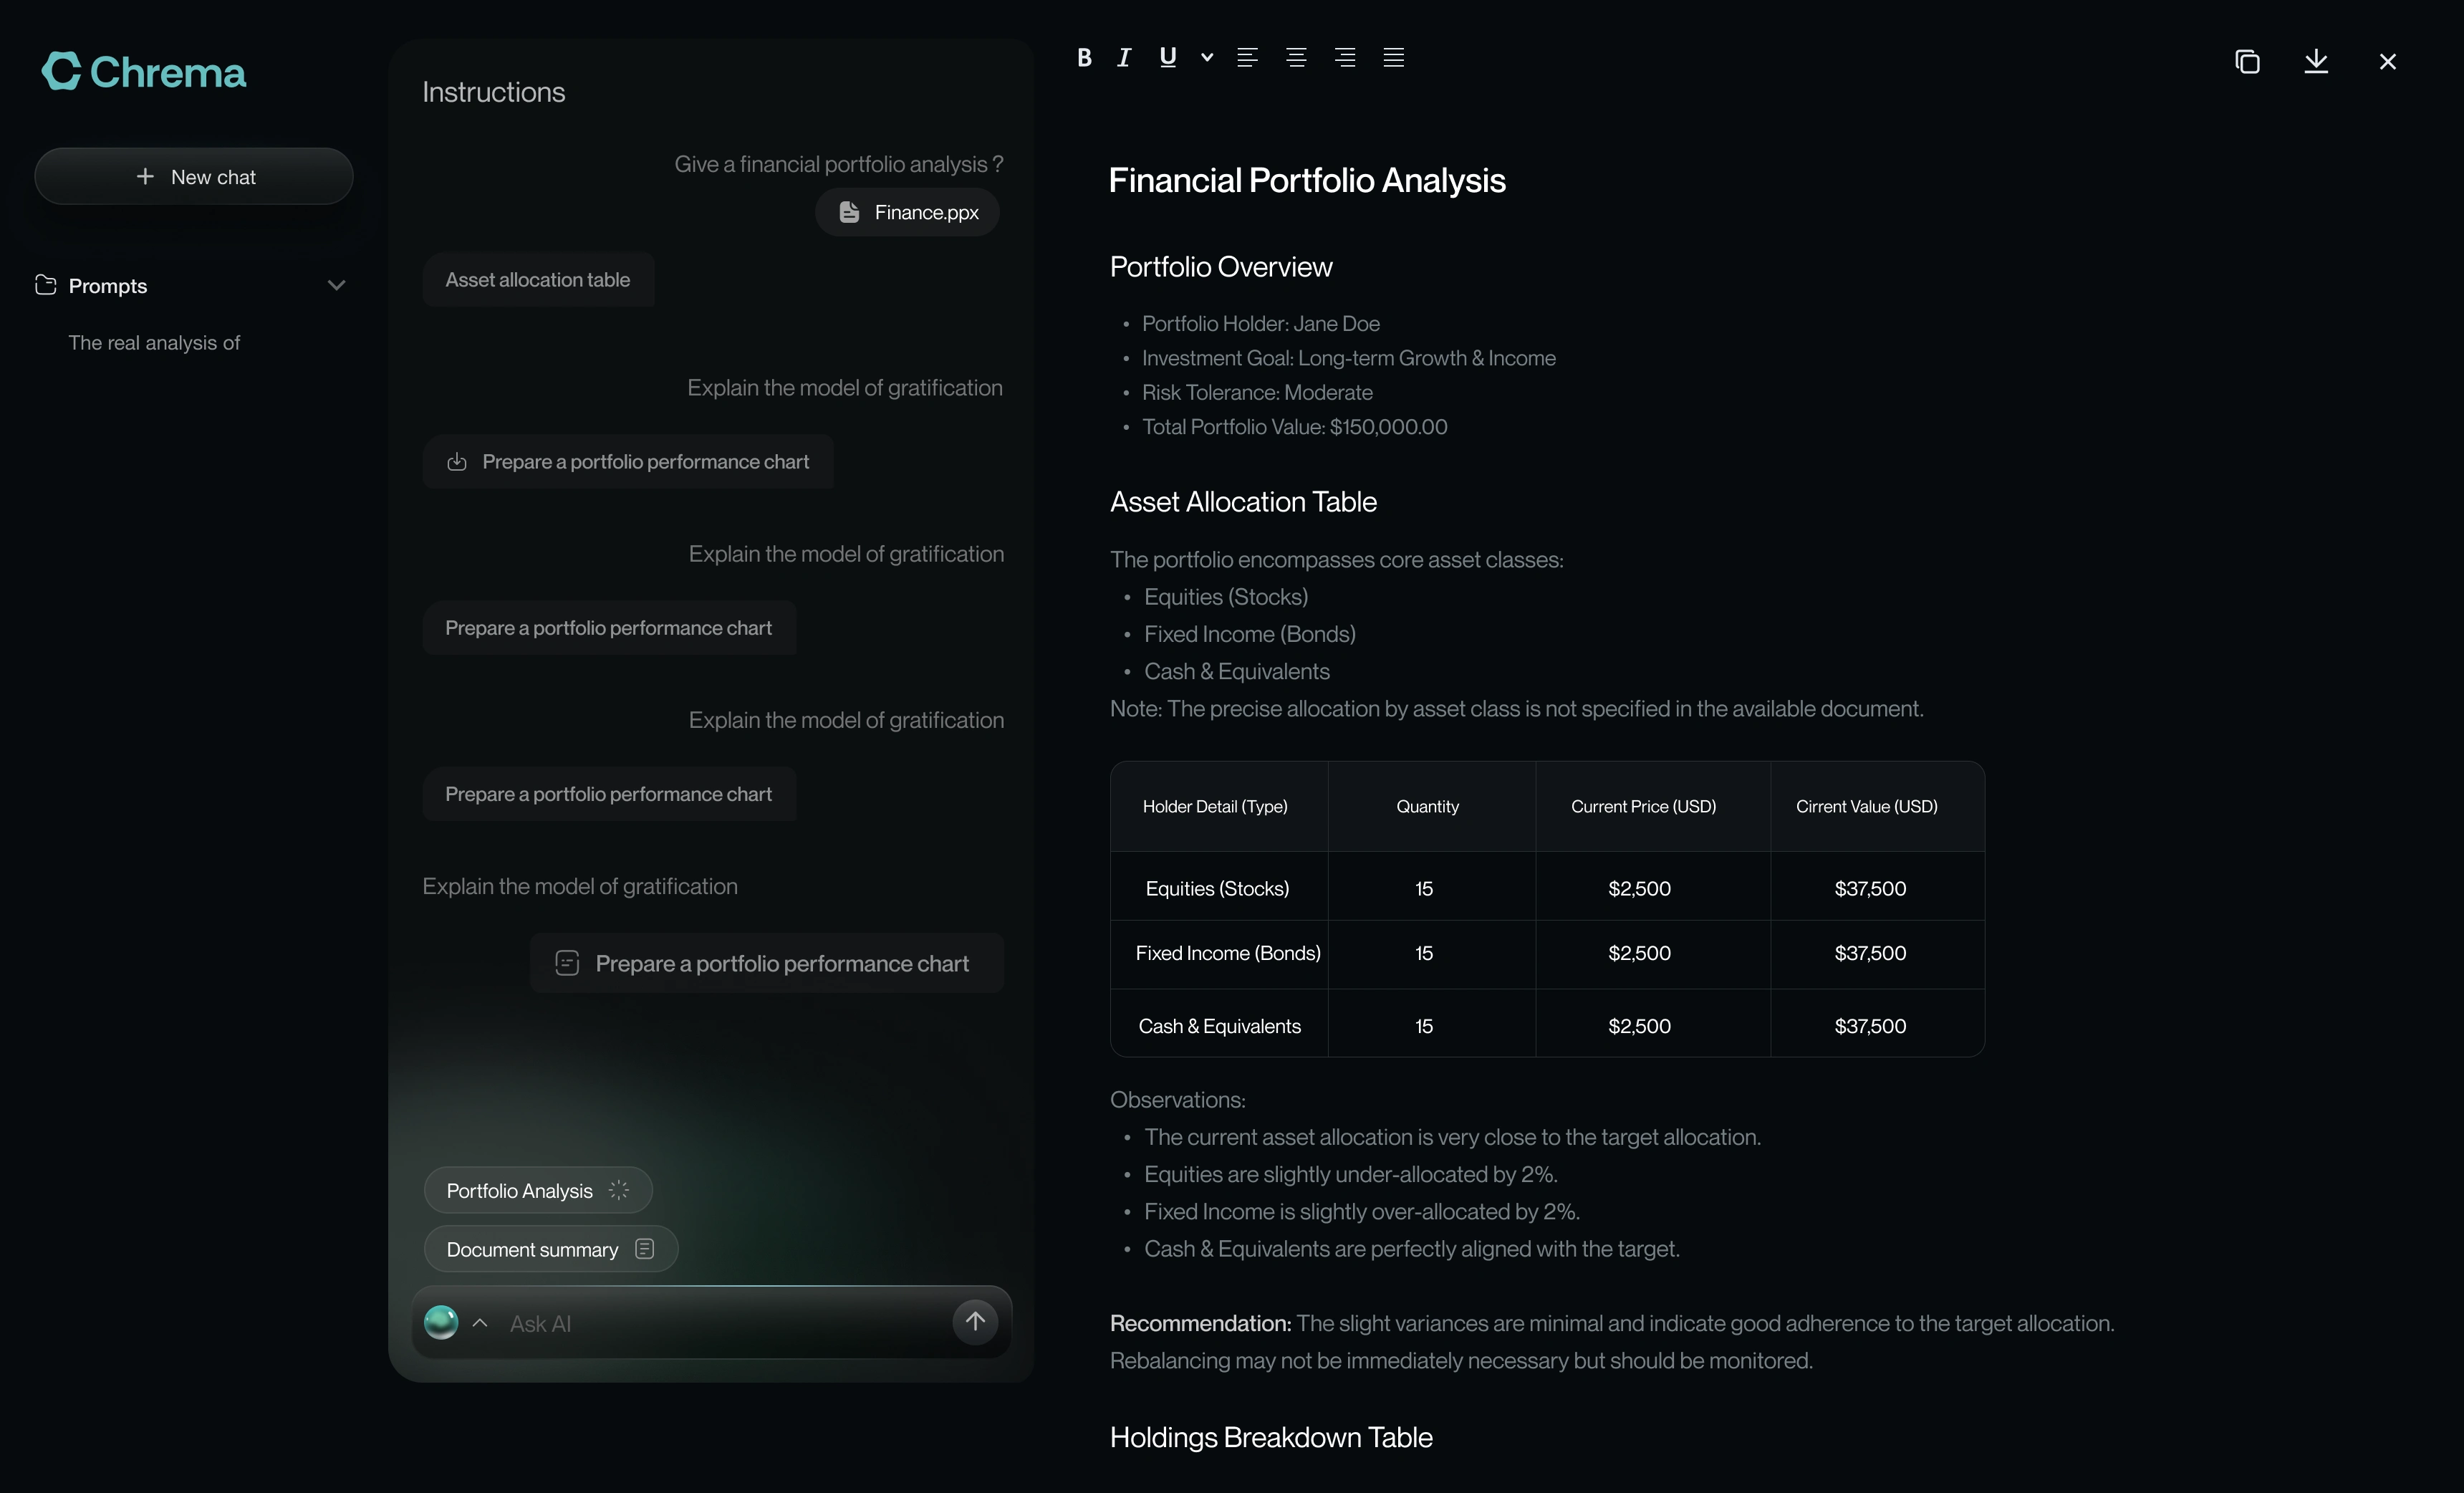Download the portfolio analysis document
The height and width of the screenshot is (1493, 2464).
pos(2316,62)
